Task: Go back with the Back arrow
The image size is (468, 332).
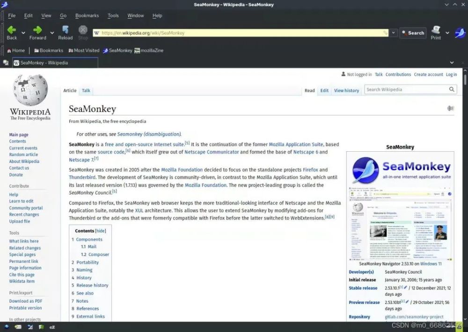Action: 12,33
